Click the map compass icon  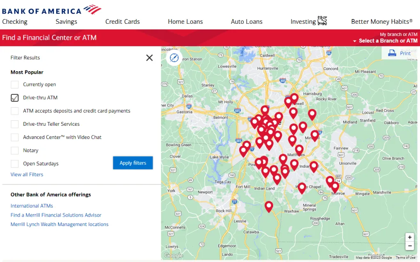(x=174, y=57)
